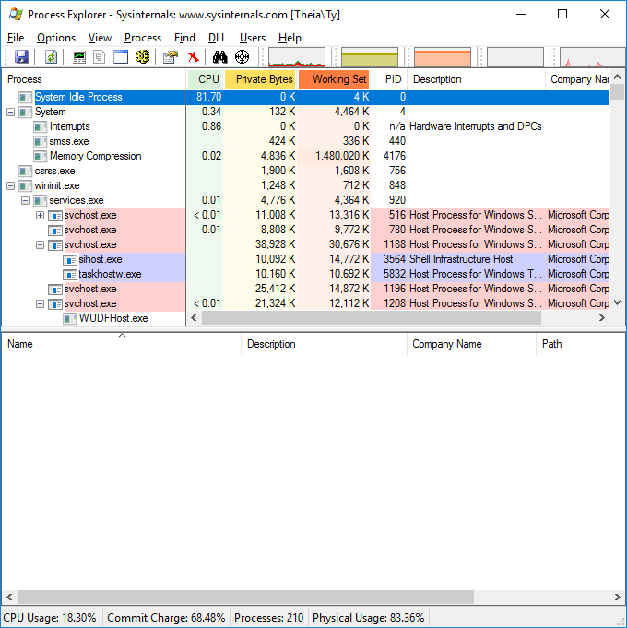This screenshot has height=628, width=627.
Task: Click the CPU Usage status bar entry
Action: point(50,618)
